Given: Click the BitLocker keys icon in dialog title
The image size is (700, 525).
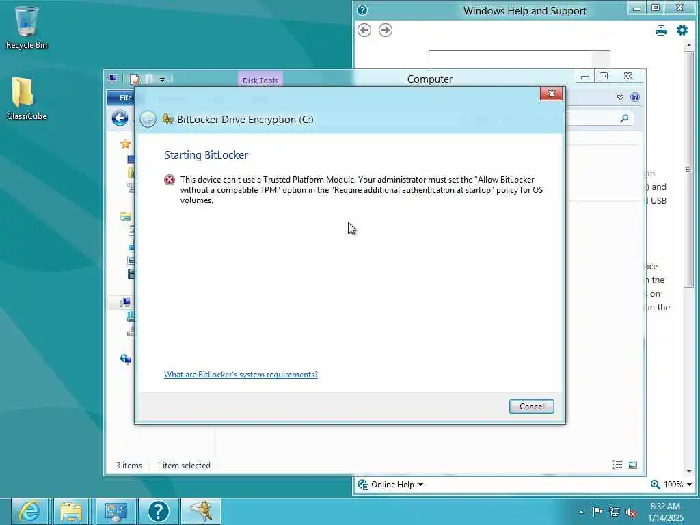Looking at the screenshot, I should (167, 119).
